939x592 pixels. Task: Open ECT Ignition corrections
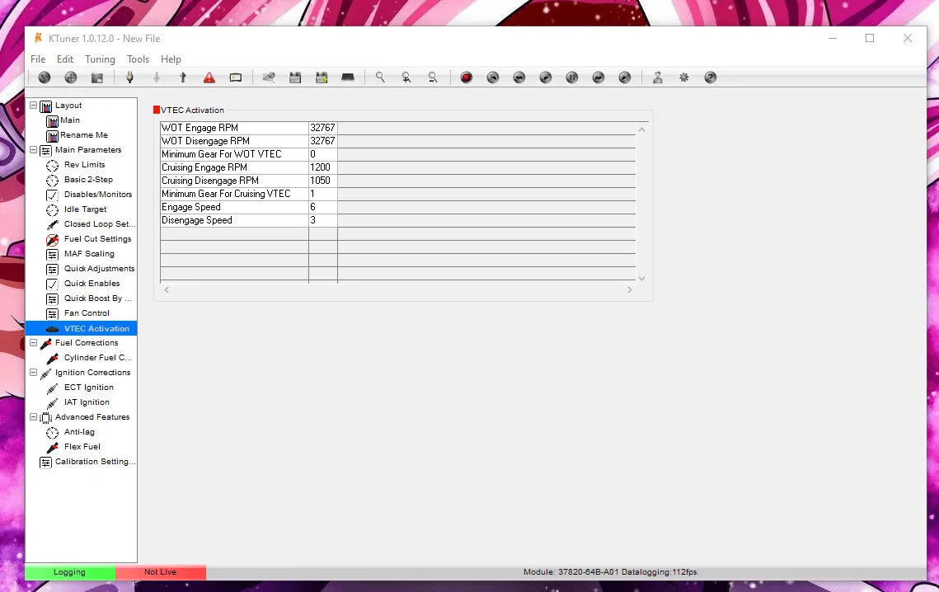point(89,388)
